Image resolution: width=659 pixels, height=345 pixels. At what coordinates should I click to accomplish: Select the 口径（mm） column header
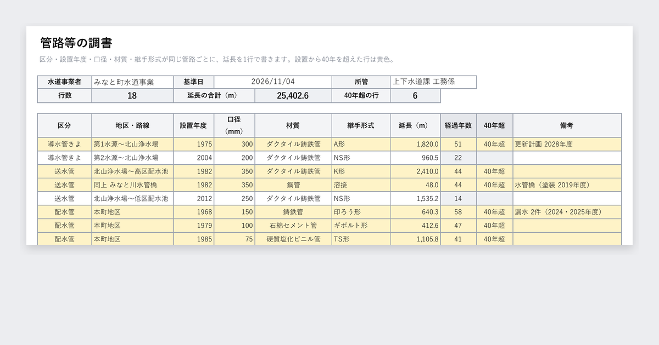(234, 125)
